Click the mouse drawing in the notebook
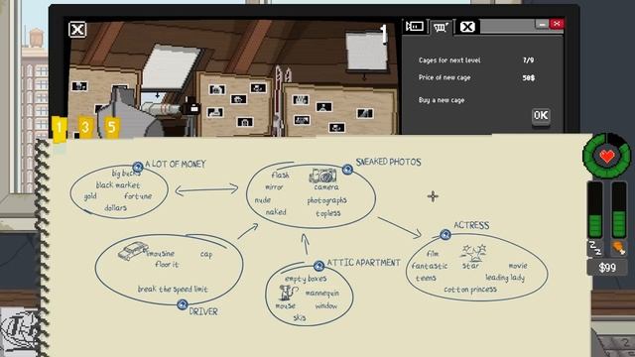The width and height of the screenshot is (635, 357). pos(288,294)
